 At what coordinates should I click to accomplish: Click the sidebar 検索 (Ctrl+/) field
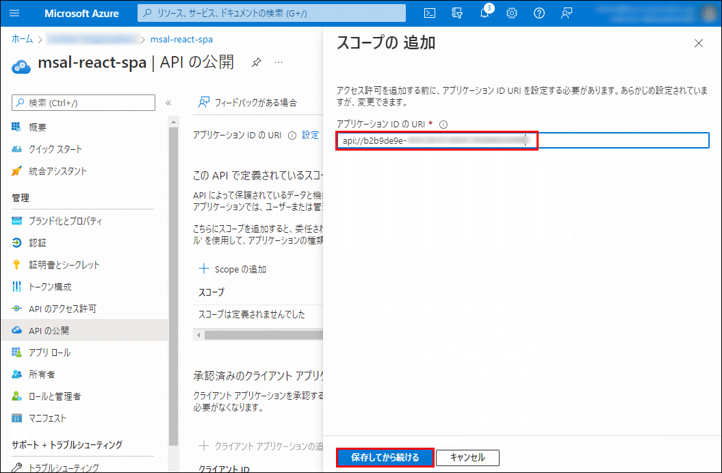pyautogui.click(x=83, y=103)
